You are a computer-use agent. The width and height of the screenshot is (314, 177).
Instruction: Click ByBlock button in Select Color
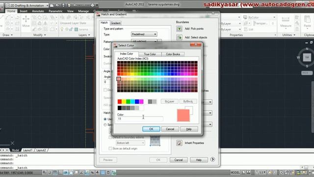pyautogui.click(x=188, y=101)
